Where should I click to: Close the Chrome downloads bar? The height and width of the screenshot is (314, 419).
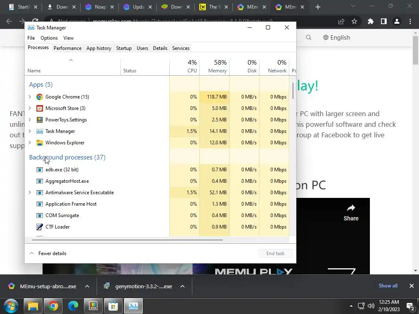click(x=412, y=286)
